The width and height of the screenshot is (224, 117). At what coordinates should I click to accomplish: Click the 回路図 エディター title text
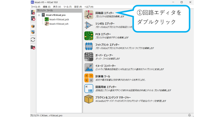tap(105, 13)
